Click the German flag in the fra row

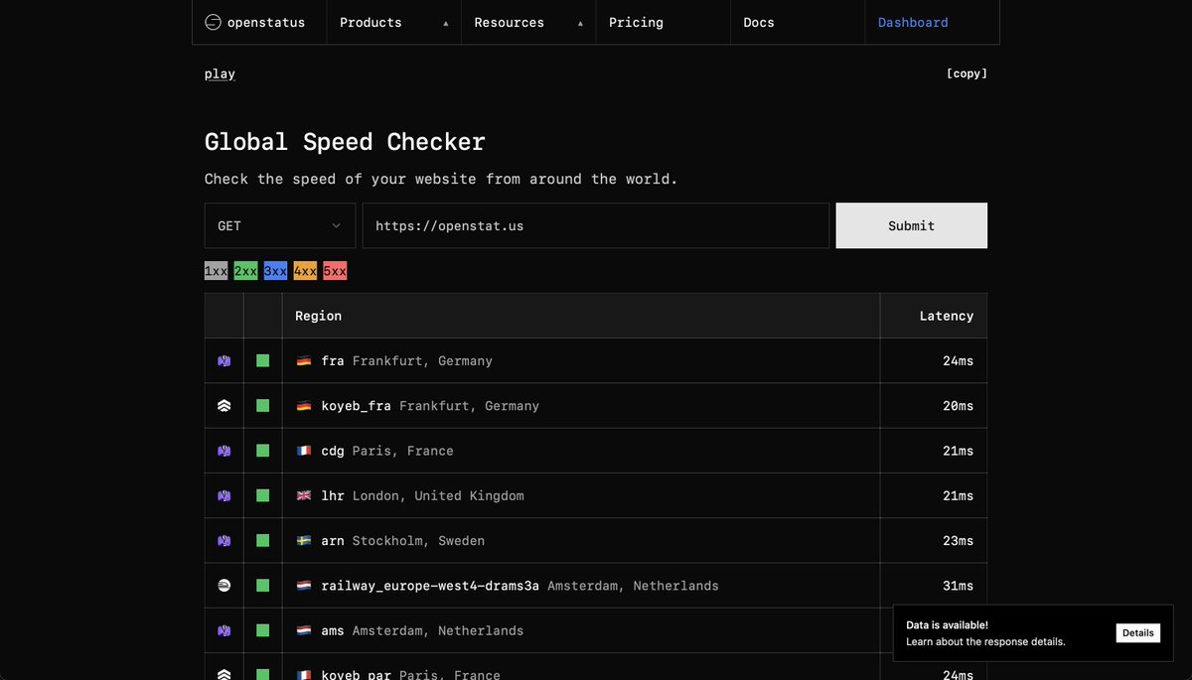(x=304, y=361)
